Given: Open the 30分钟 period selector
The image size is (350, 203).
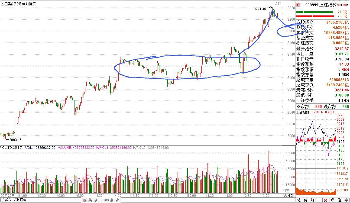Looking at the screenshot, I should pos(288,195).
